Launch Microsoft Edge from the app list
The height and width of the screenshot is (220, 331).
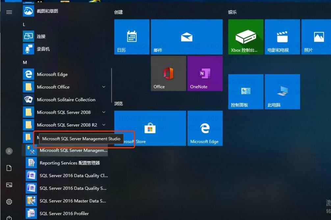pyautogui.click(x=64, y=74)
